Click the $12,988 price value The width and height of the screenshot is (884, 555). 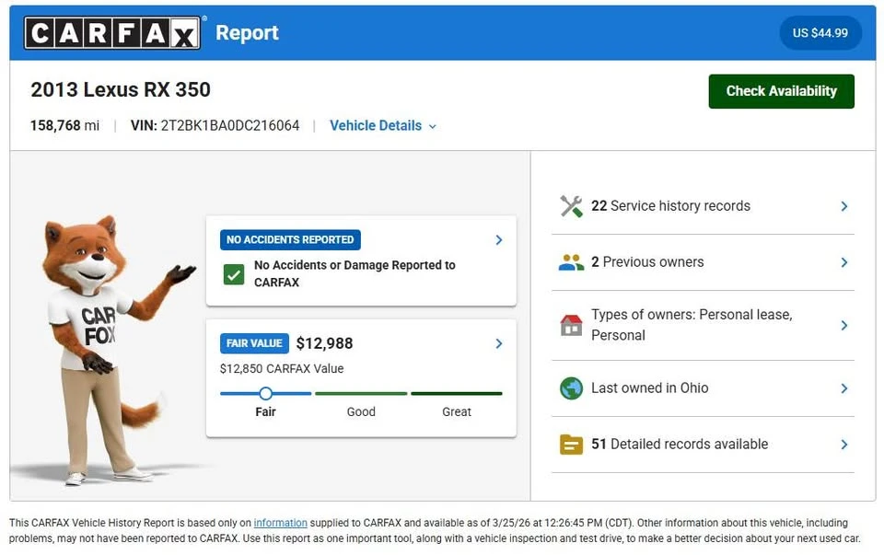[x=324, y=343]
